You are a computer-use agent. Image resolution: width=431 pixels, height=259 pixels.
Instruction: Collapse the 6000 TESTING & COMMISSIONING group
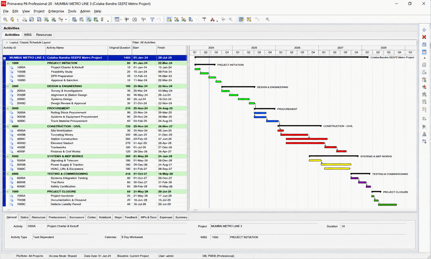8,174
